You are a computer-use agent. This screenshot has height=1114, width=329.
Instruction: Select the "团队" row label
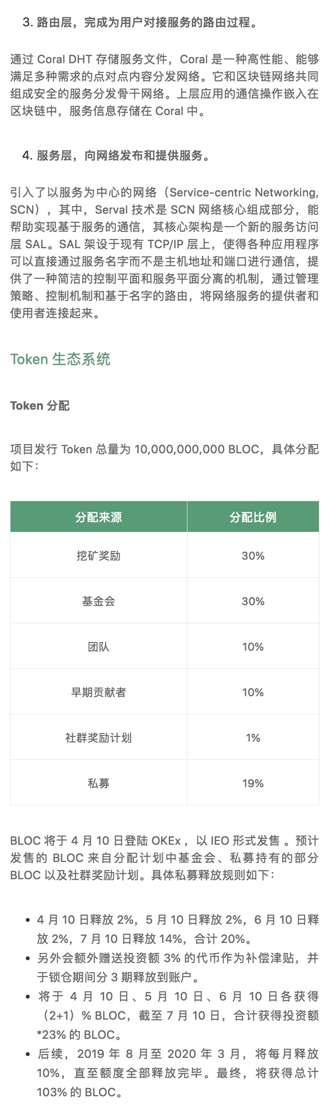point(99,647)
